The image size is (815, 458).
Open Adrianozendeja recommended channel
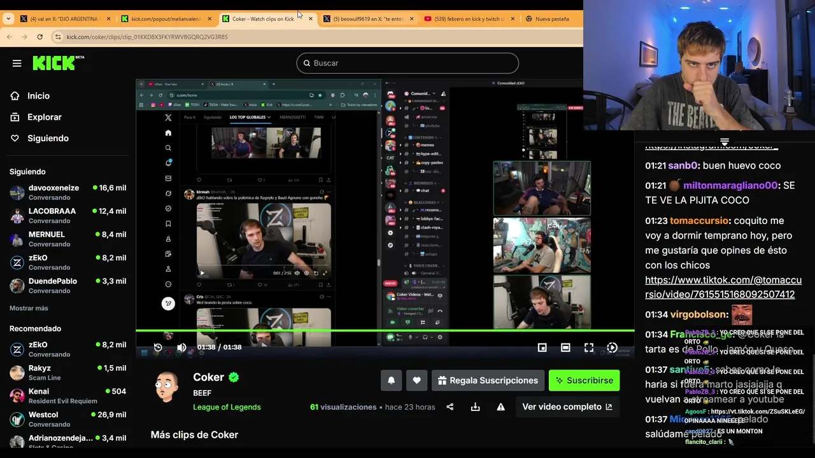67,442
